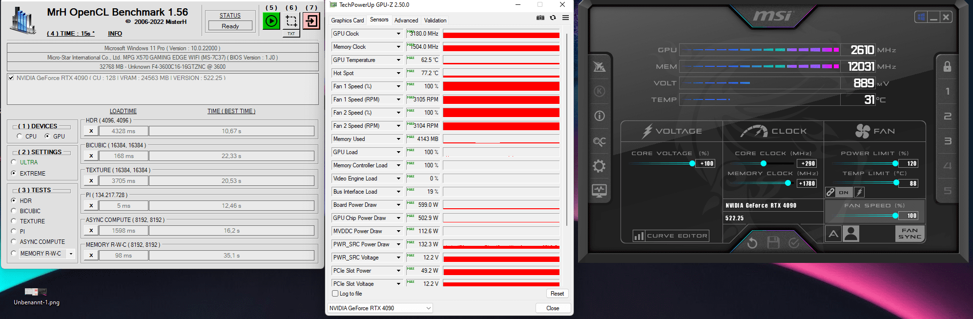Uncheck the NVIDIA GeForce RTX 4090 device
Screen dimensions: 973x319
coord(11,78)
